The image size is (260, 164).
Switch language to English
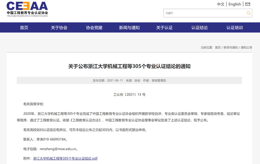tap(235, 4)
